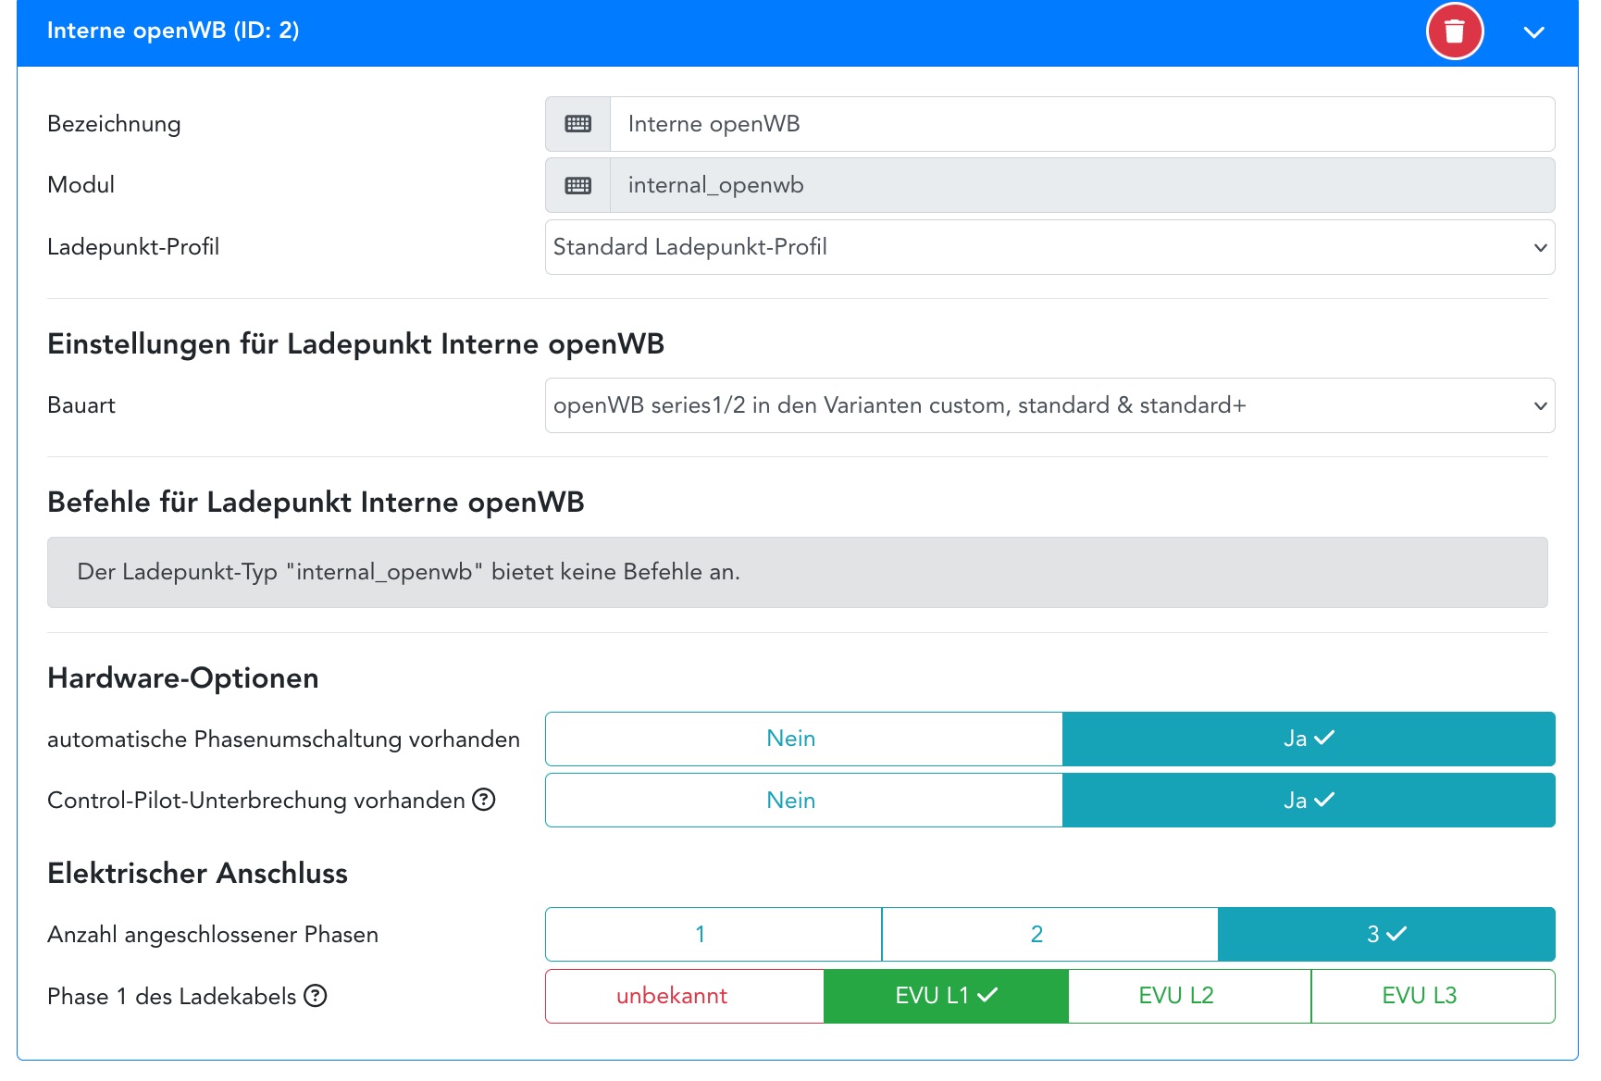Image resolution: width=1601 pixels, height=1081 pixels.
Task: Open help for Control-Pilot-Unterbrechung
Action: [x=484, y=800]
